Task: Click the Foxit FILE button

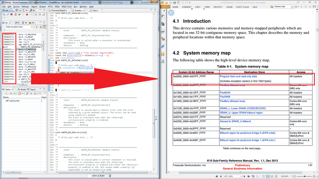Action: click(x=165, y=7)
